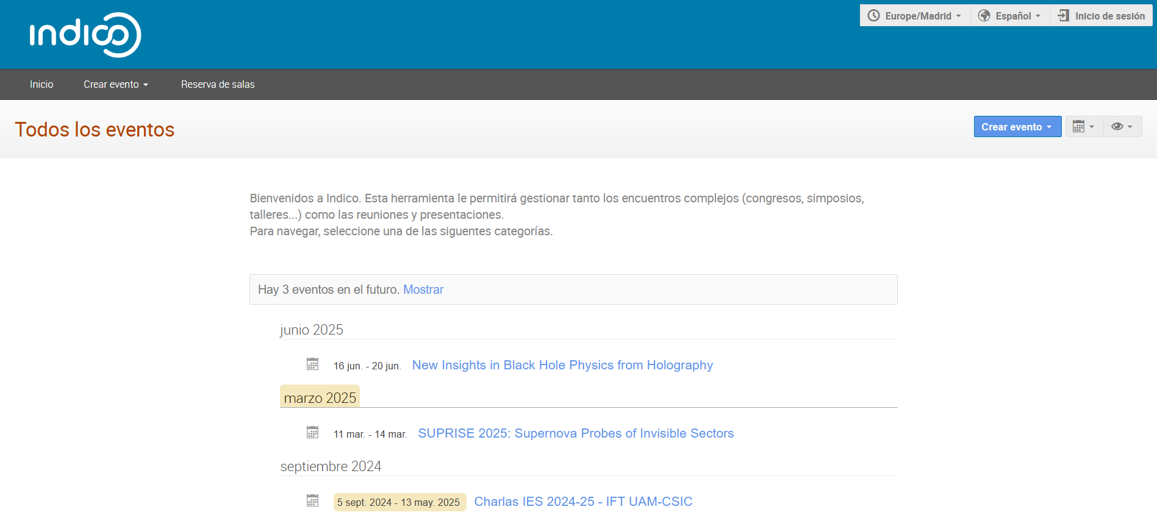Image resolution: width=1157 pixels, height=515 pixels.
Task: Open Charlas IES 2024-25 - IFT UAM-CSIC event
Action: click(584, 502)
